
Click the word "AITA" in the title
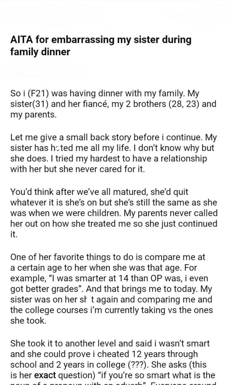click(x=22, y=39)
